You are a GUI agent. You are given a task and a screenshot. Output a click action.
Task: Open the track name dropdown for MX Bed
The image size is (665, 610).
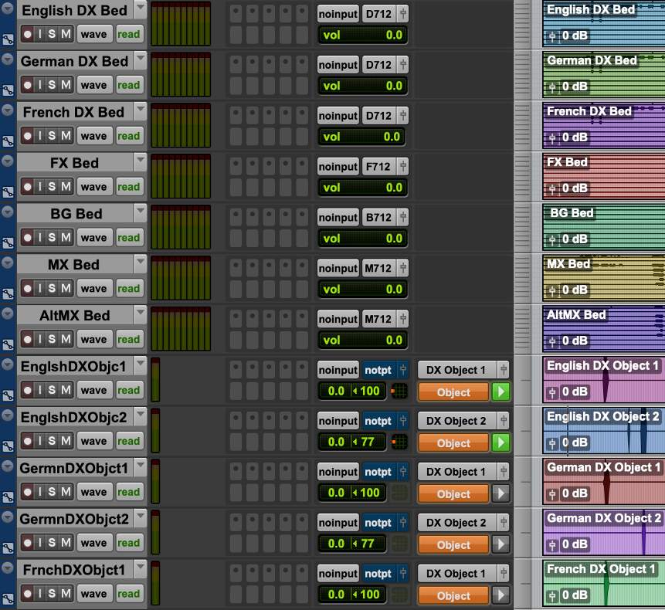click(140, 263)
